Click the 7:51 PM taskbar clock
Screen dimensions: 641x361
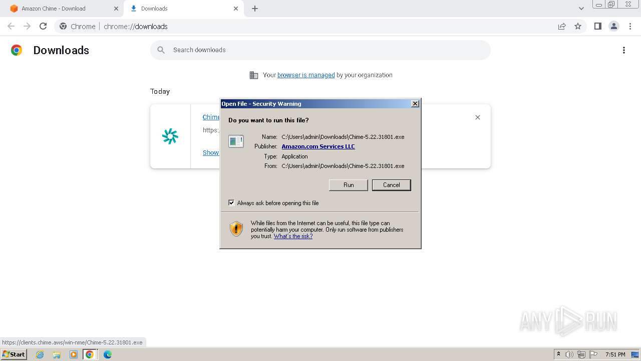coord(615,354)
